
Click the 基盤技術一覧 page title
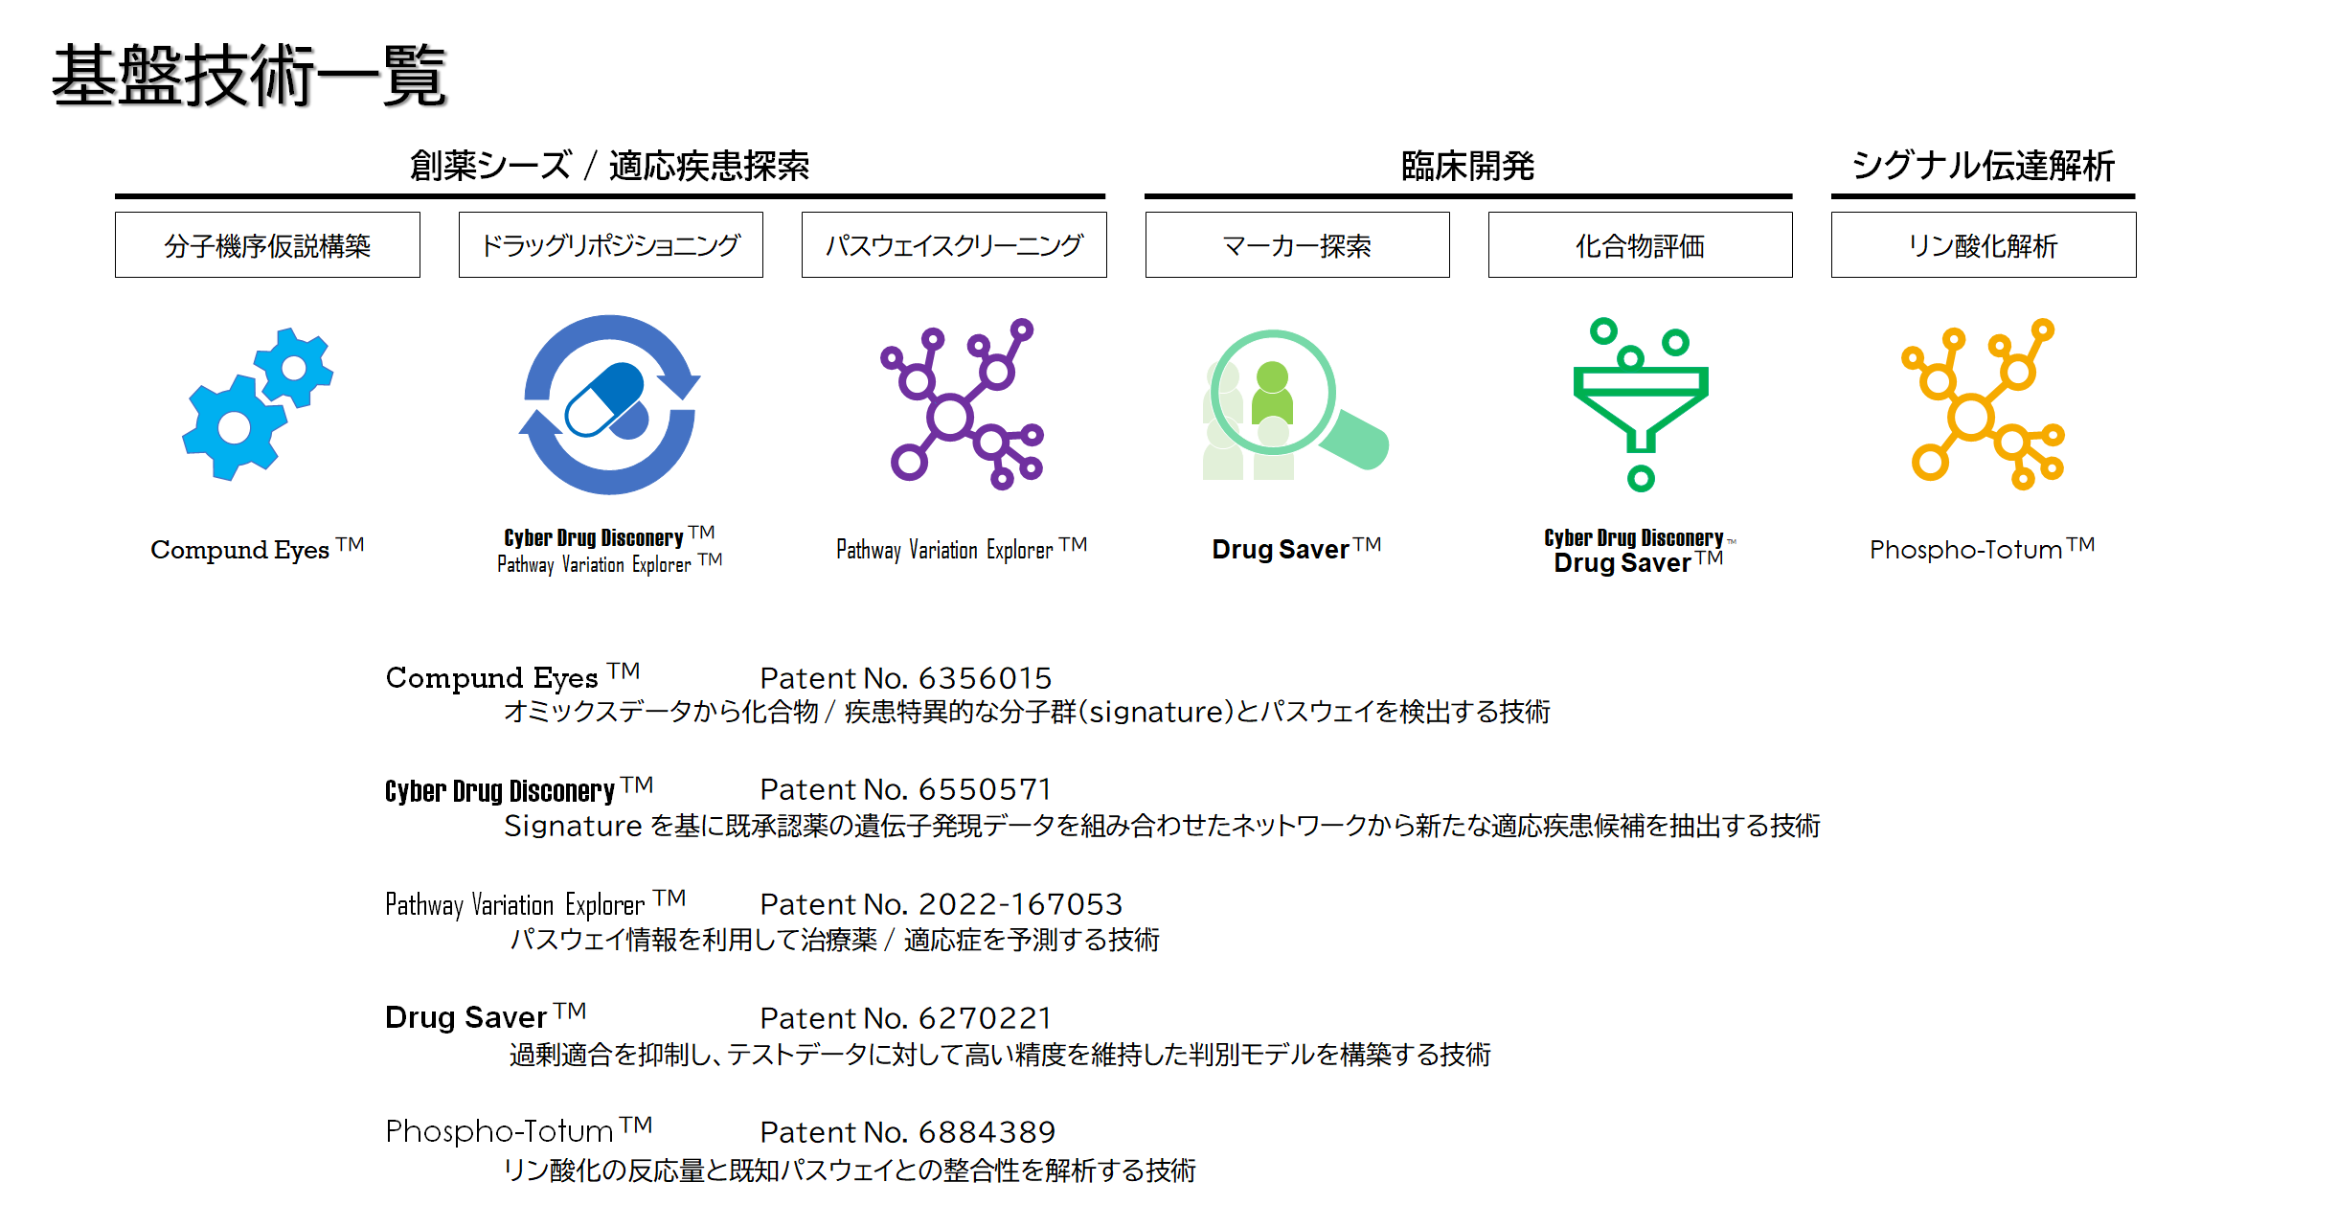click(x=251, y=73)
